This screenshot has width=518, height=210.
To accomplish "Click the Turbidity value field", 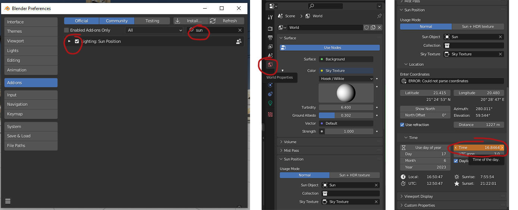I will (346, 107).
